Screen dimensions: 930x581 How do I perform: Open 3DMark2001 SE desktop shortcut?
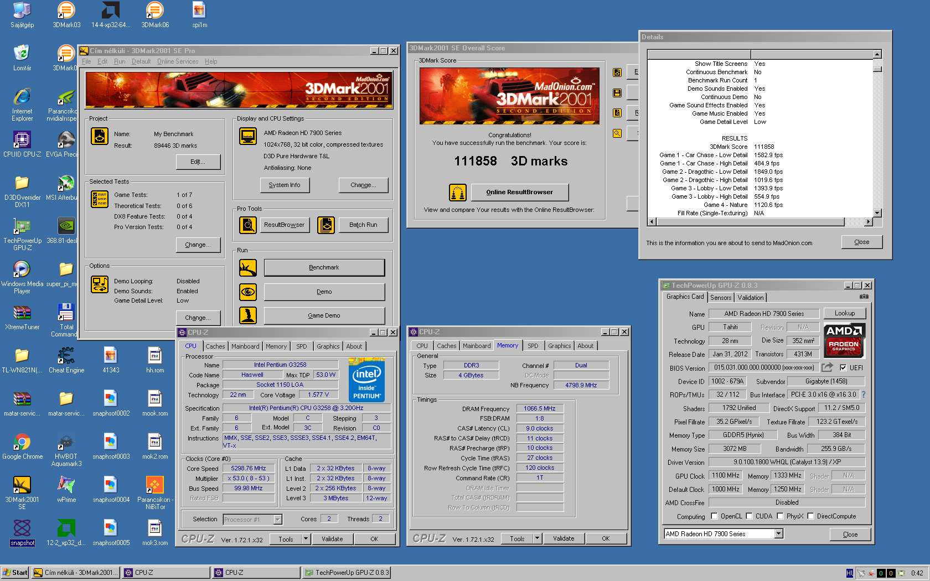pyautogui.click(x=22, y=494)
